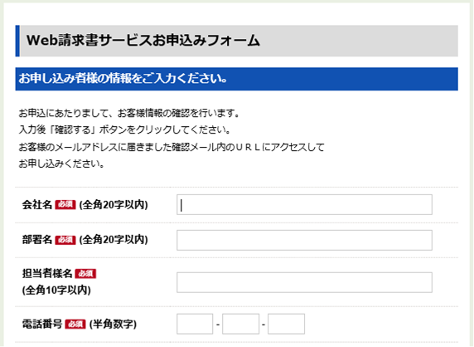This screenshot has height=347, width=474.
Task: Focus the 部署名 department name text box
Action: (304, 240)
